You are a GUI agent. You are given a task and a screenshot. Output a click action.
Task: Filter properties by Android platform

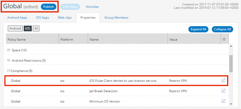(x=15, y=28)
